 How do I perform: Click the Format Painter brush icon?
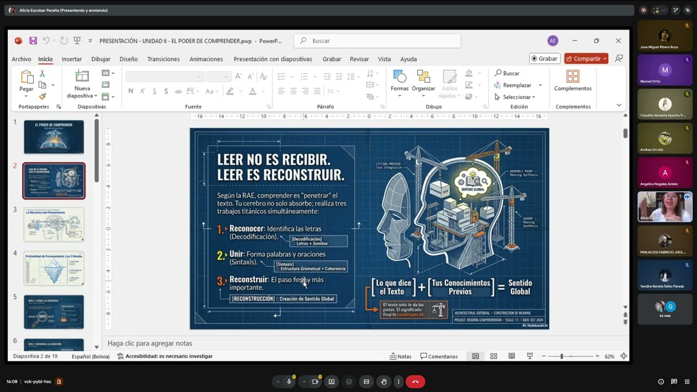tap(42, 96)
